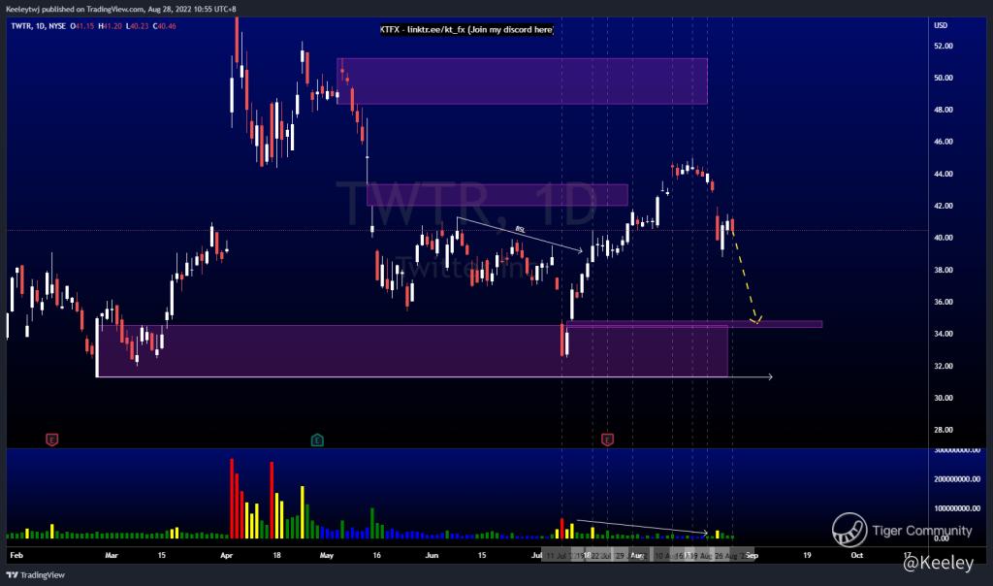Click the 200000000.00 volume axis label
Image resolution: width=993 pixels, height=586 pixels.
tap(957, 479)
